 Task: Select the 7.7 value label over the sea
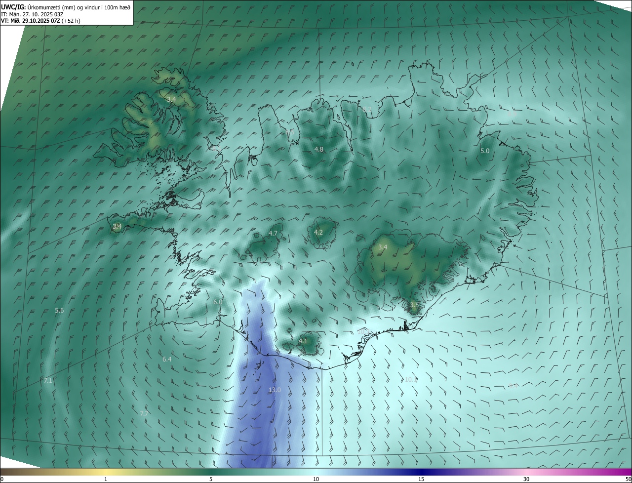coord(144,413)
